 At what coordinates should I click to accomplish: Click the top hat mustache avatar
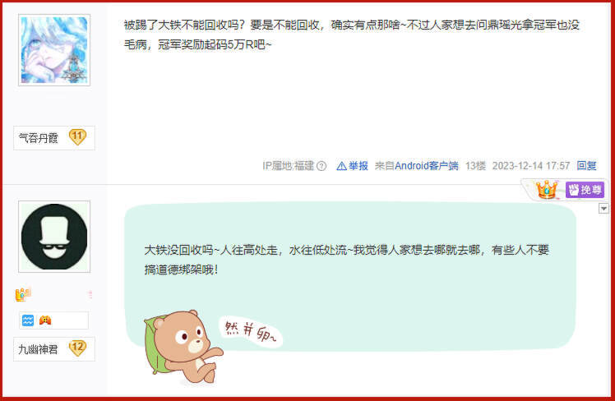coord(54,237)
